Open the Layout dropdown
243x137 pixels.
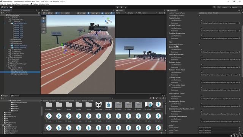(x=237, y=7)
